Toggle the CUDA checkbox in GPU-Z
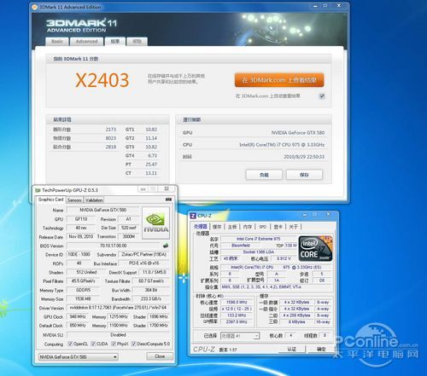427x376 pixels. (x=93, y=344)
